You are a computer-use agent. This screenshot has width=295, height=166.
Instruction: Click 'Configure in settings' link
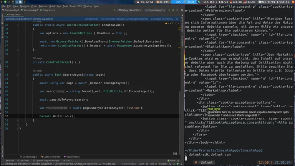pyautogui.click(x=162, y=19)
